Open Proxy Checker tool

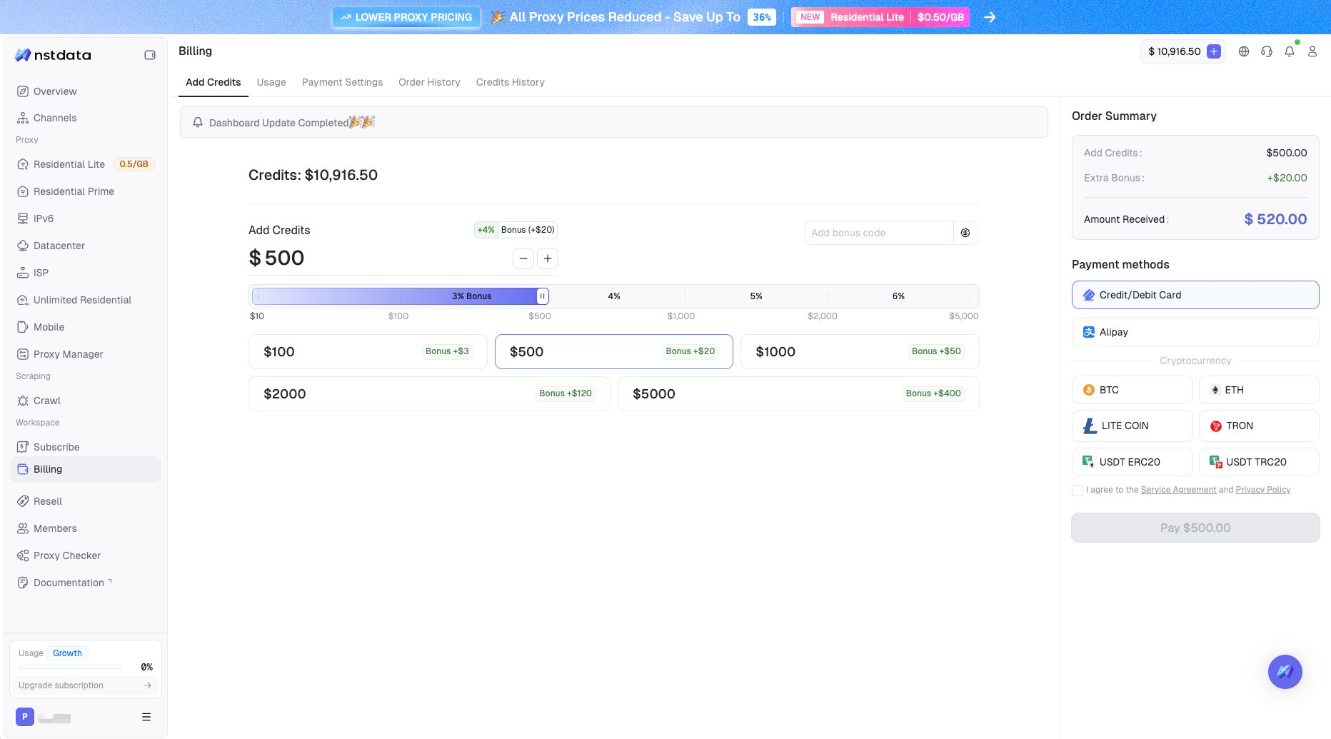click(86, 555)
